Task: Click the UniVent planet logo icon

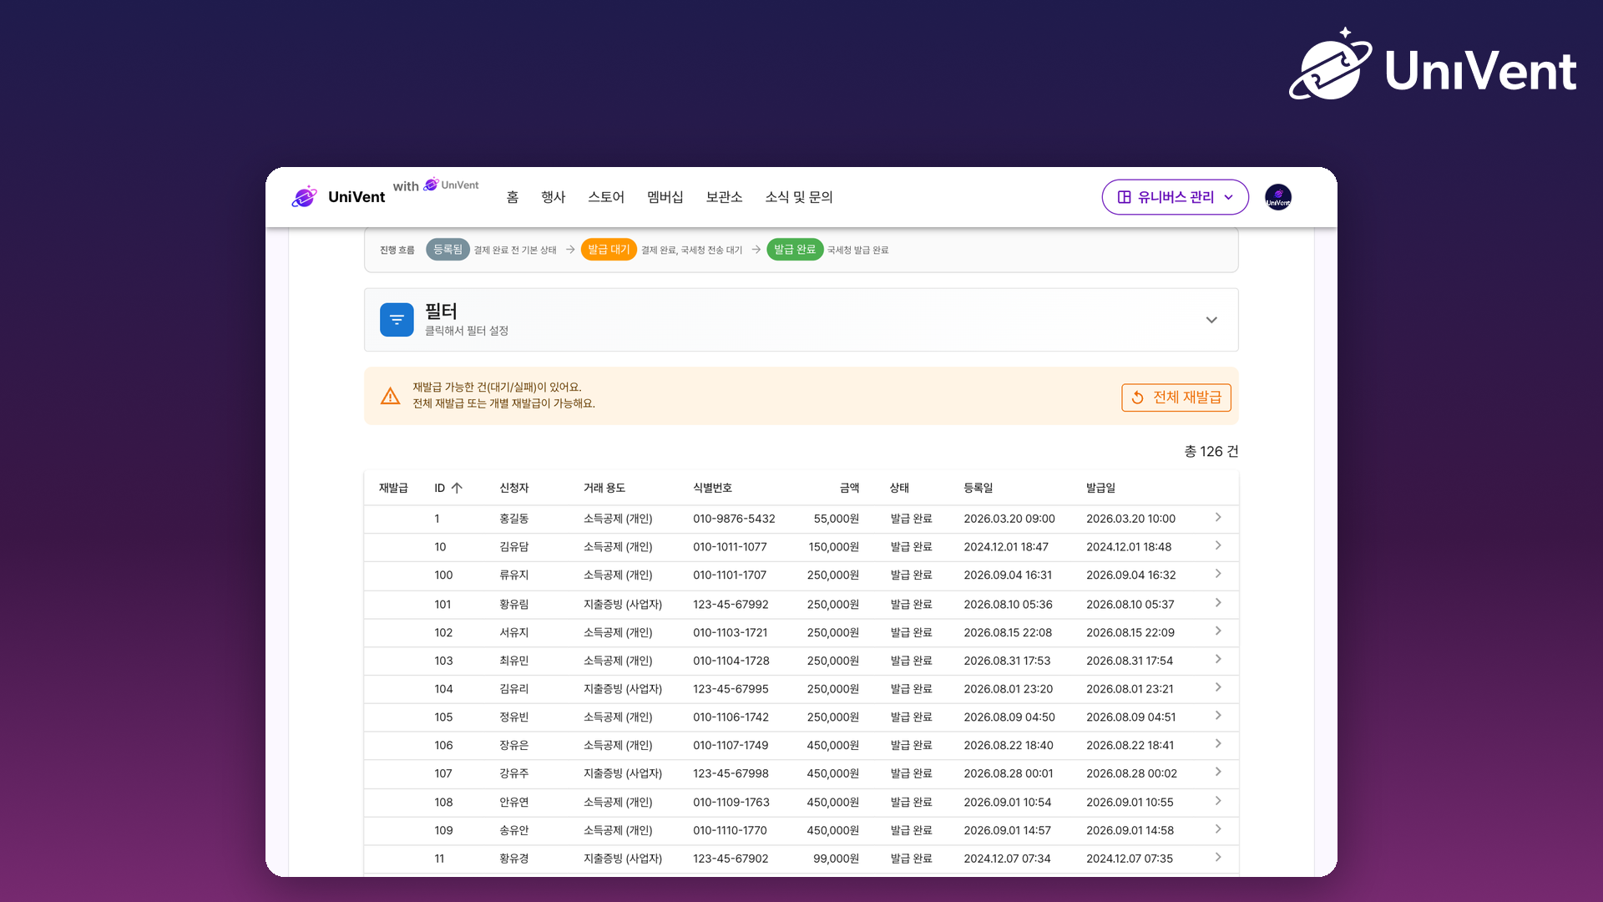Action: [305, 197]
